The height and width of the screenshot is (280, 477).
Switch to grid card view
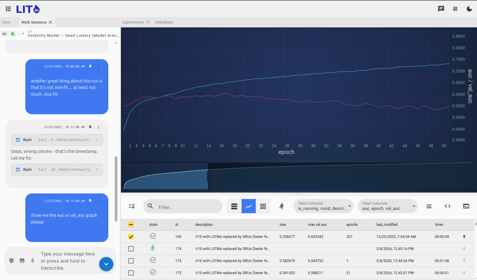[263, 206]
